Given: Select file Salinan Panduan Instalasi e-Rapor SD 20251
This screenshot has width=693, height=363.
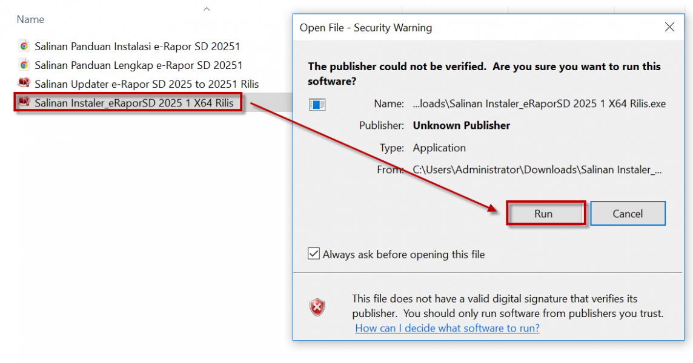Looking at the screenshot, I should 138,46.
